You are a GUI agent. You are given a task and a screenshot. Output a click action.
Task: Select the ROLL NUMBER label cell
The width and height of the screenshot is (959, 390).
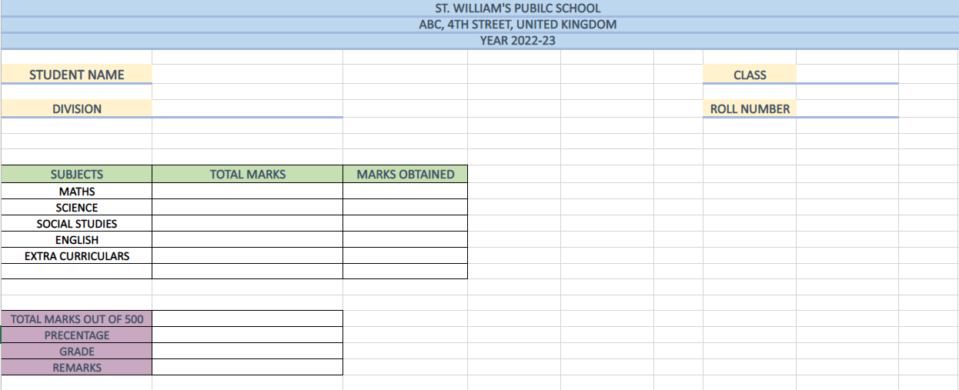(x=750, y=108)
